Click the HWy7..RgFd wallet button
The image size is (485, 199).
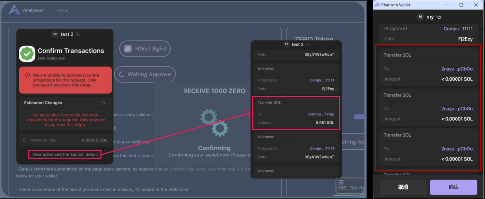tap(145, 49)
